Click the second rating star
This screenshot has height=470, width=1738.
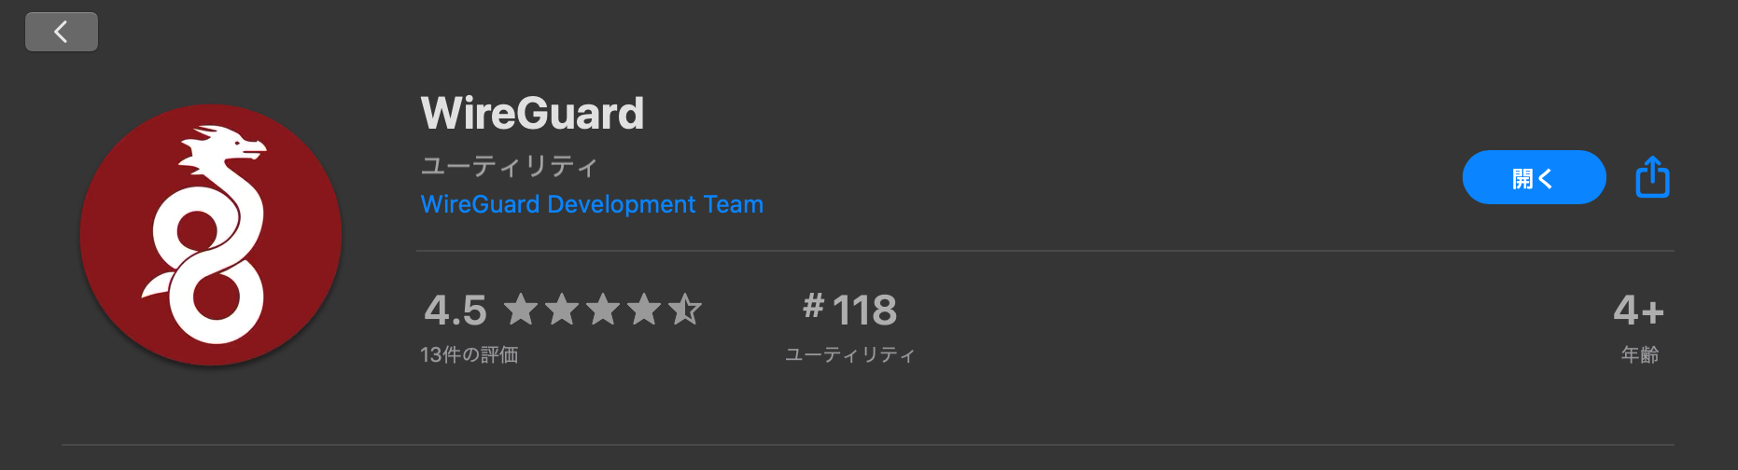click(562, 309)
